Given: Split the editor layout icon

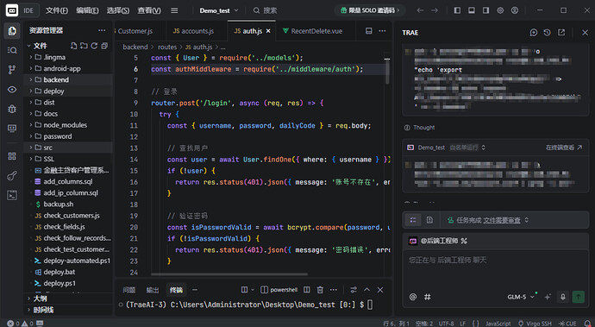Looking at the screenshot, I should (x=368, y=31).
